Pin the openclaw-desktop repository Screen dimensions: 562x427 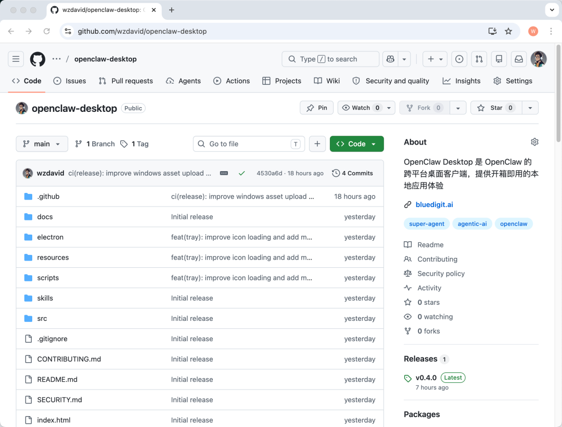[316, 108]
